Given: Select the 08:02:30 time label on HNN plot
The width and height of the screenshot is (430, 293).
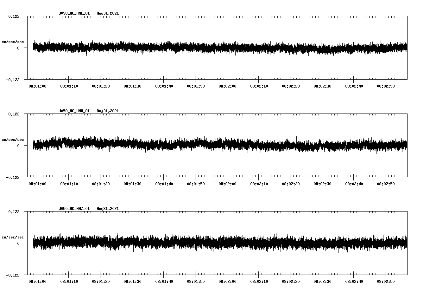Looking at the screenshot, I should (x=322, y=184).
